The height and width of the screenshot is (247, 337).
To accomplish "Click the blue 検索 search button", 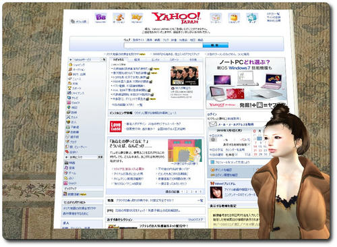I will click(x=216, y=45).
